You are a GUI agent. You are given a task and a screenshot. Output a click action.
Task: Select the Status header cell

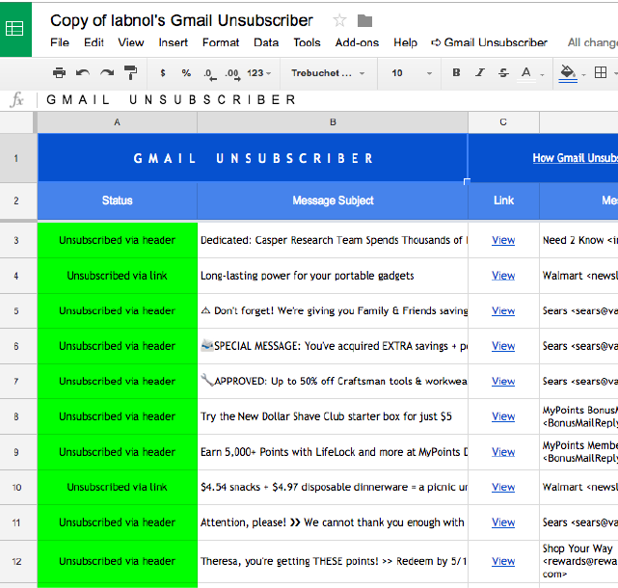click(x=117, y=200)
